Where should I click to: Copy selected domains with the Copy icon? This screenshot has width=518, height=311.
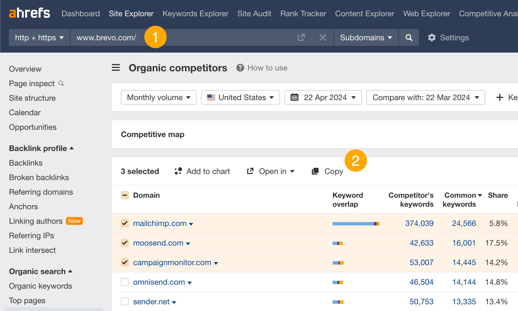pyautogui.click(x=315, y=171)
